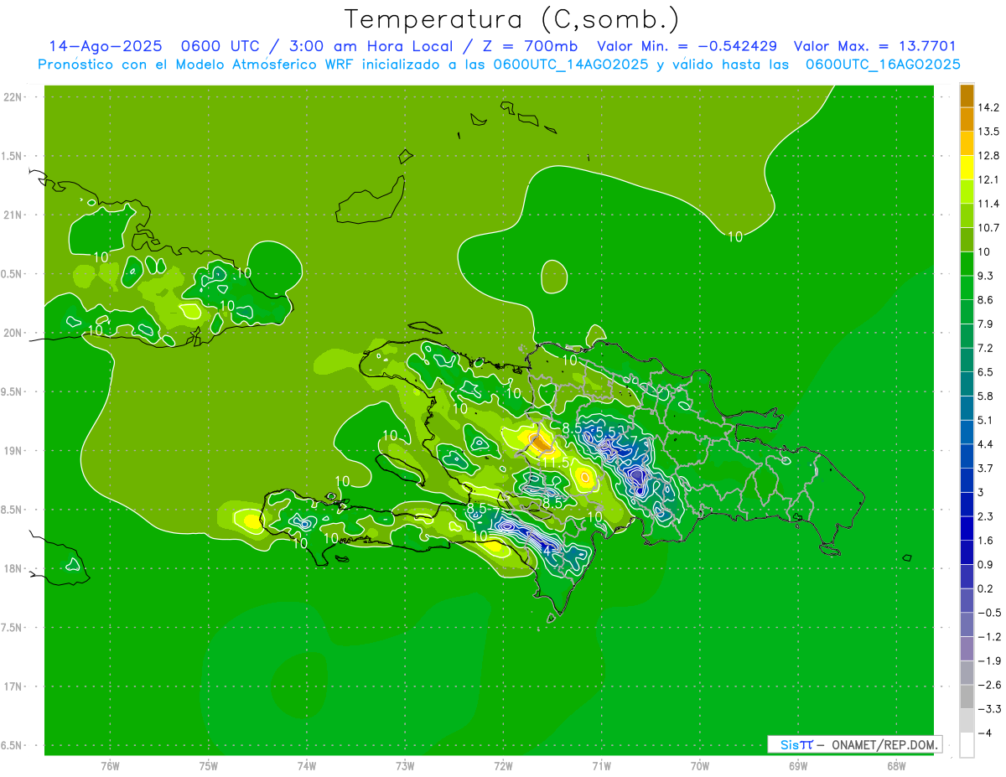This screenshot has height=777, width=1006.
Task: Click the 'Temperatura (C,somb.)' title
Action: coord(512,20)
